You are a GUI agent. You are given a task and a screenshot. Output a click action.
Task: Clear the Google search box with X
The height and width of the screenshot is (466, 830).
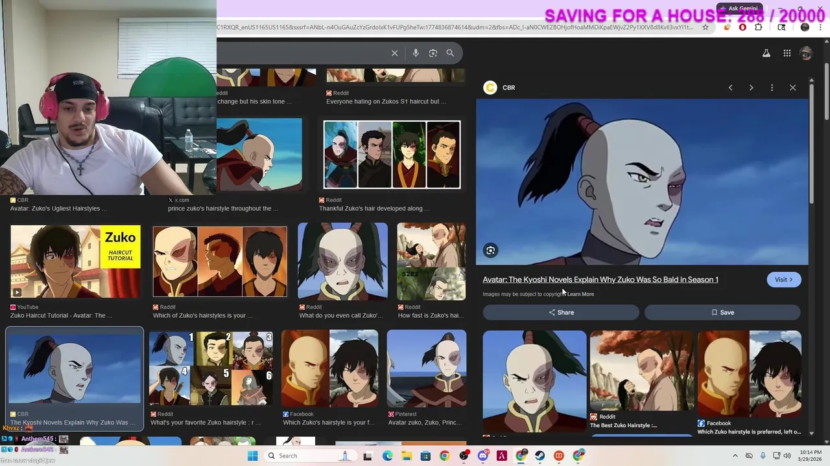point(394,53)
